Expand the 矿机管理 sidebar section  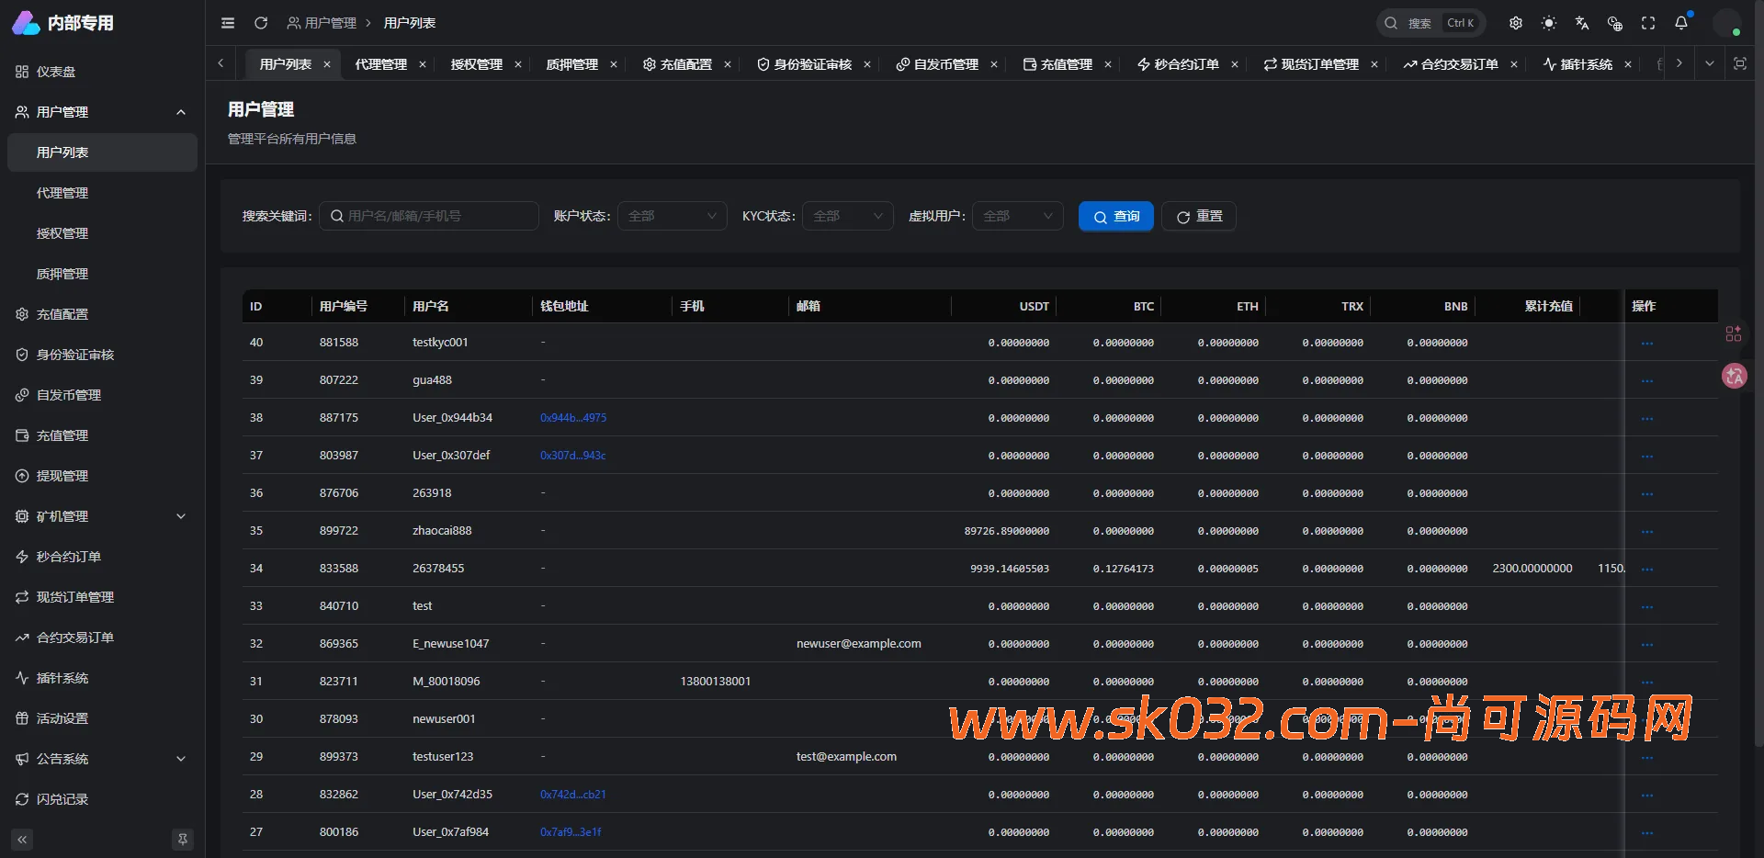pyautogui.click(x=101, y=515)
